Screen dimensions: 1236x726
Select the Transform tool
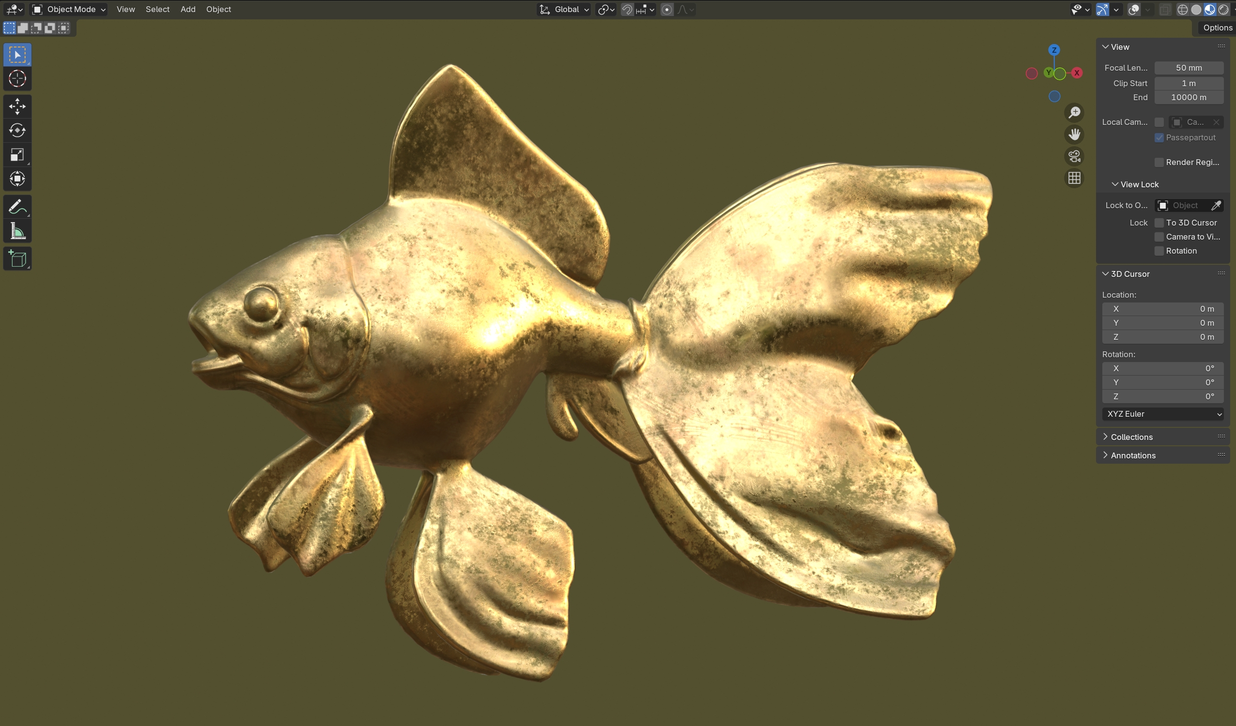pos(17,179)
